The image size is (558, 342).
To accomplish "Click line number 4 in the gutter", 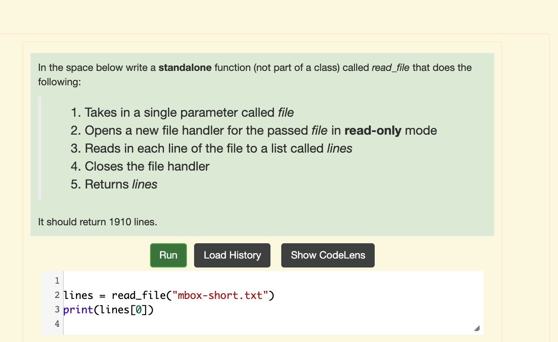I will 57,323.
